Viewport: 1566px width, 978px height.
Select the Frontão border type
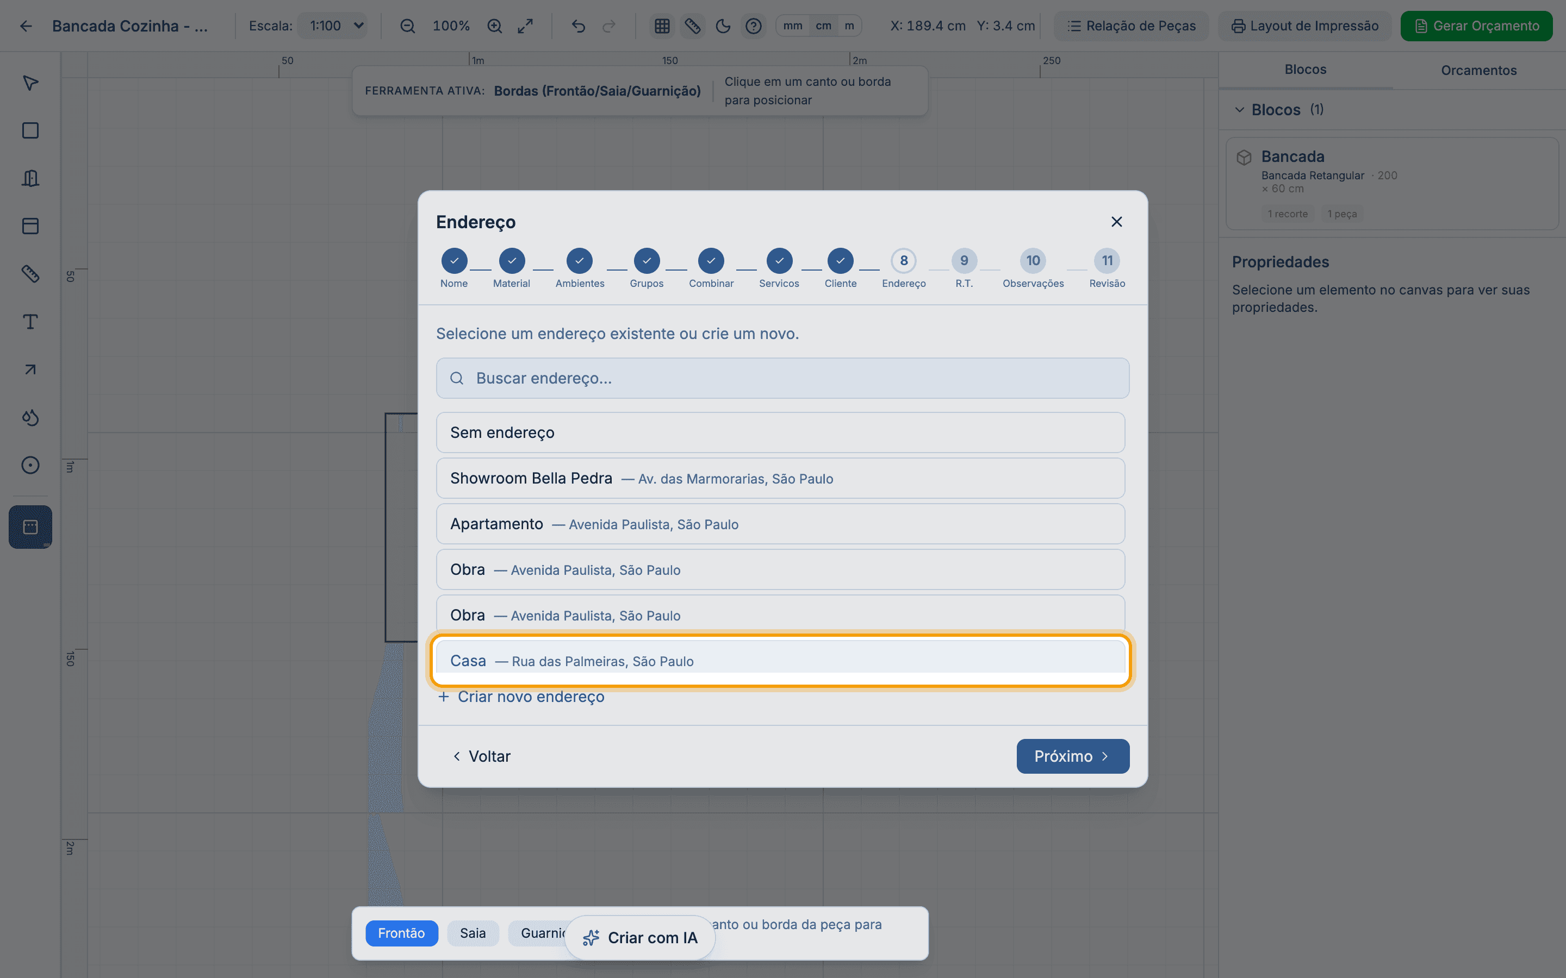pos(401,933)
